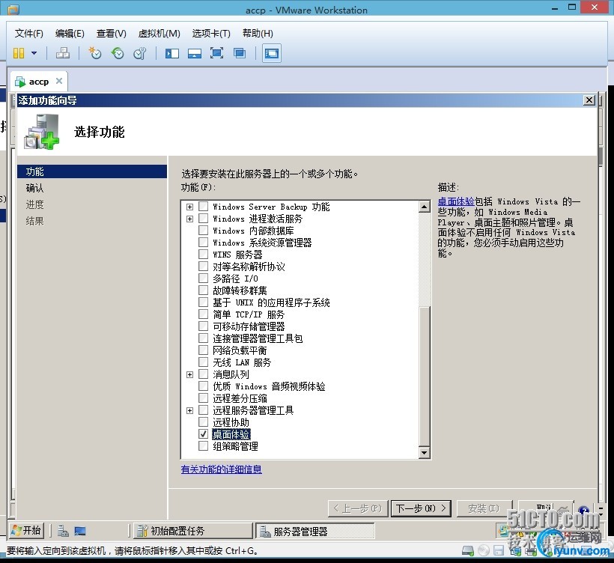
Task: Open the 选项卡(T) menu
Action: click(211, 33)
